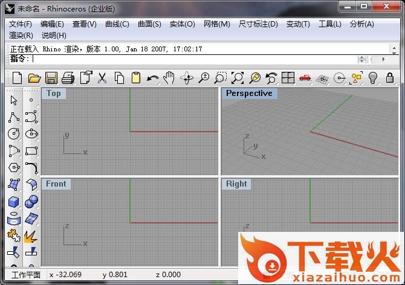This screenshot has height=285, width=405.
Task: Click the Copy icon in toolbar
Action: (119, 78)
